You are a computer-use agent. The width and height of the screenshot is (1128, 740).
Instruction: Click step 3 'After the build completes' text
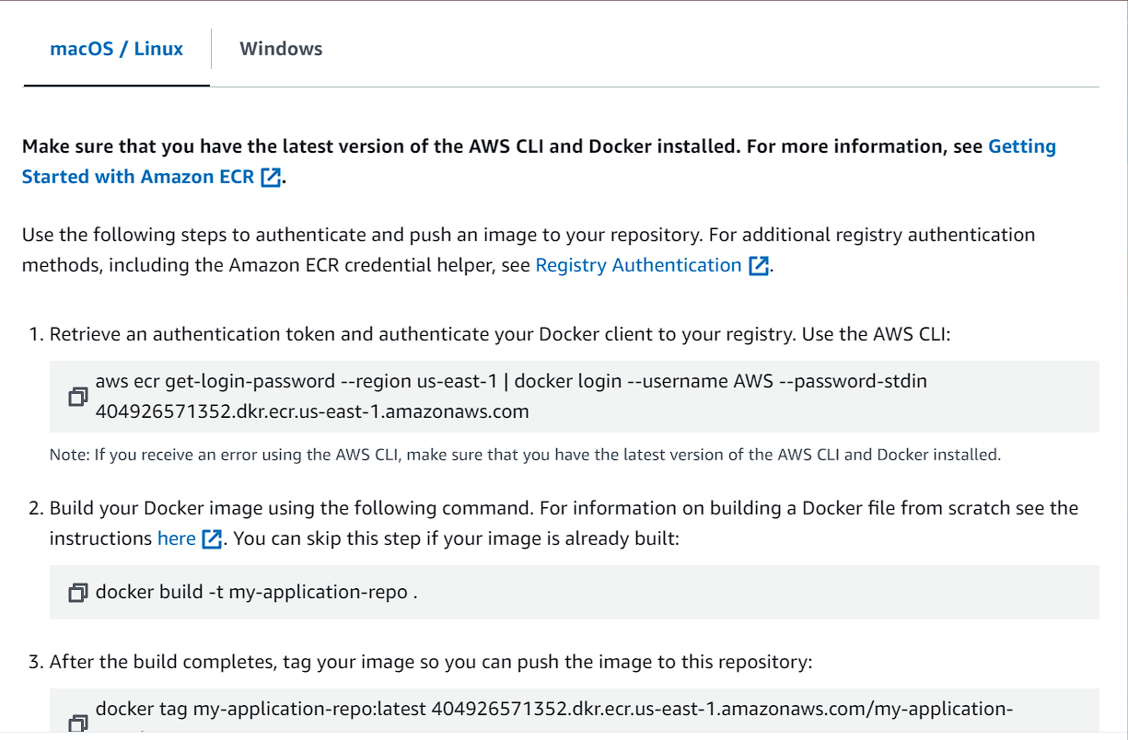[430, 662]
